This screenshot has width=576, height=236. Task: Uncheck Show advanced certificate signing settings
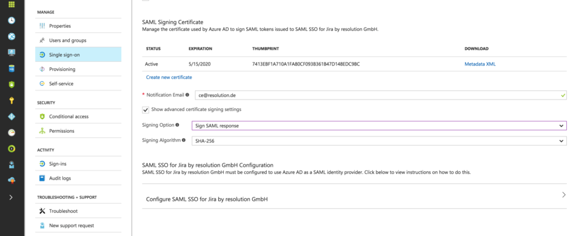(x=146, y=110)
